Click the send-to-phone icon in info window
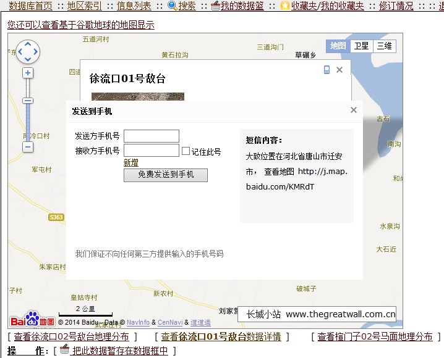 point(327,70)
